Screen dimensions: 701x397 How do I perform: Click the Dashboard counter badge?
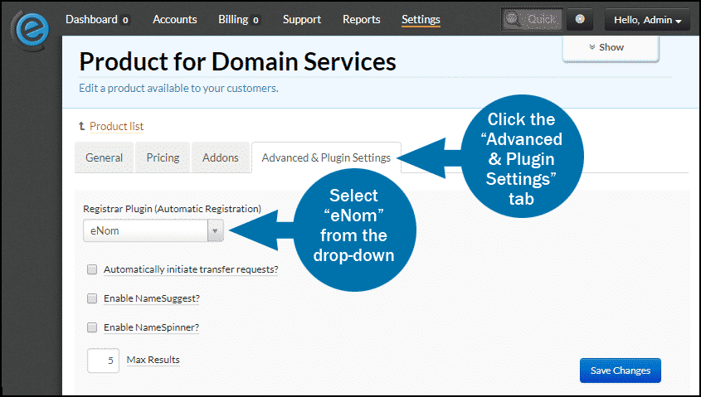(x=125, y=20)
